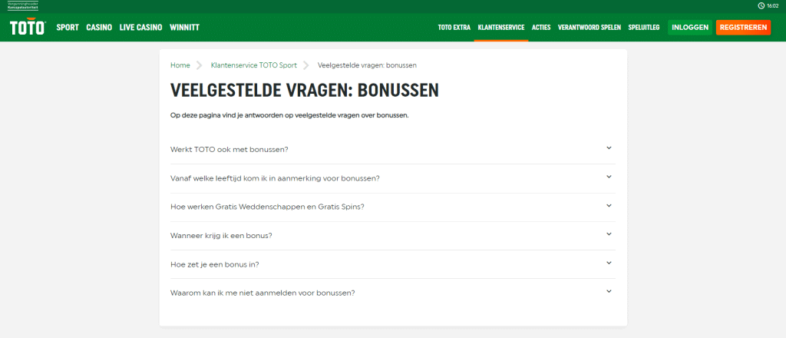Click the 16:02 time display
Image resolution: width=786 pixels, height=338 pixels.
click(772, 5)
